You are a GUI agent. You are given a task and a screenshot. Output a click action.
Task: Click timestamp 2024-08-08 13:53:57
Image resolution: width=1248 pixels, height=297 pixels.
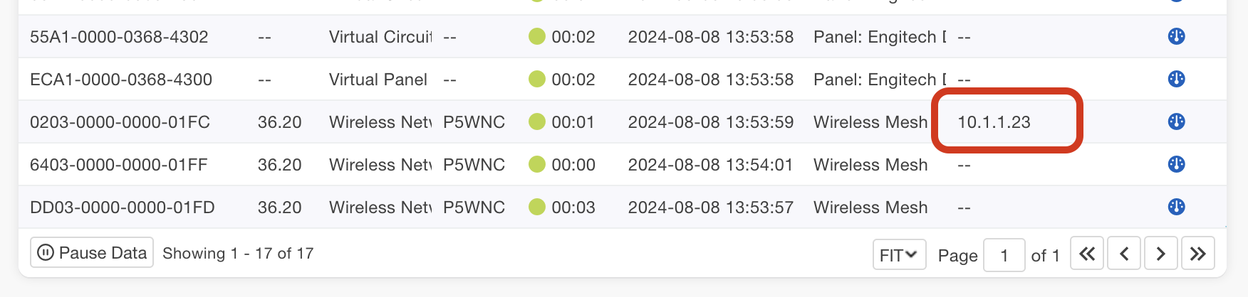[x=710, y=207]
